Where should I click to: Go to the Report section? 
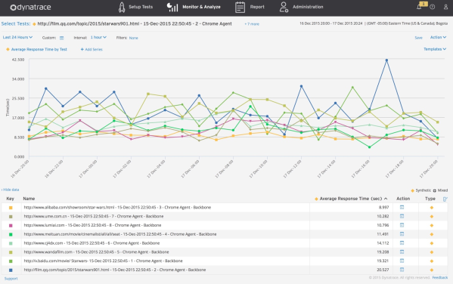tap(250, 7)
